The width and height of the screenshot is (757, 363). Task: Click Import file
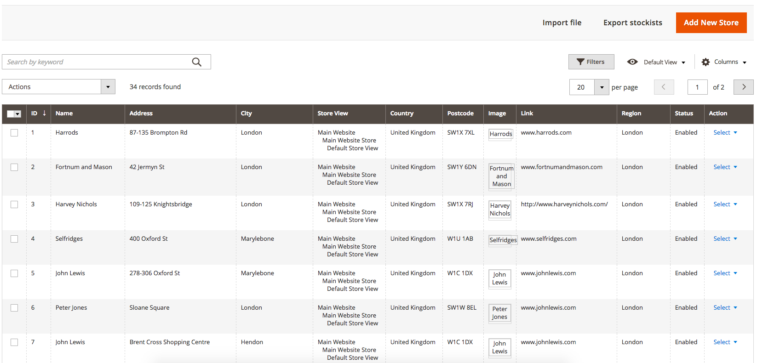tap(562, 23)
